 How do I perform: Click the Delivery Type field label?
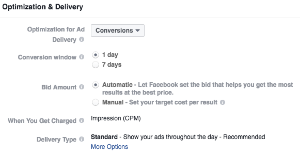(56, 139)
